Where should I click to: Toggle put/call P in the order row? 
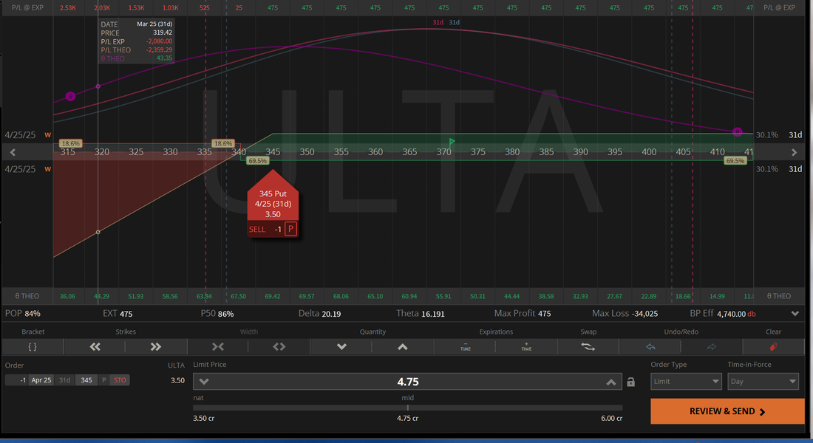pyautogui.click(x=103, y=380)
